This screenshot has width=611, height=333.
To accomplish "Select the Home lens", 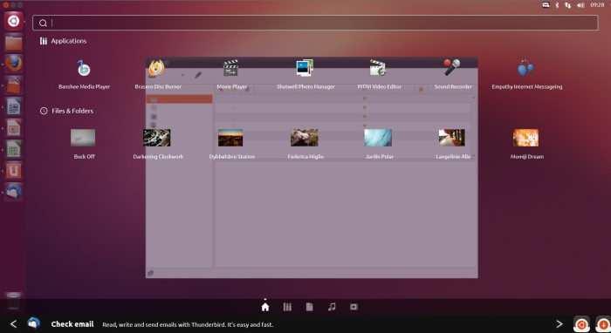I will click(265, 307).
